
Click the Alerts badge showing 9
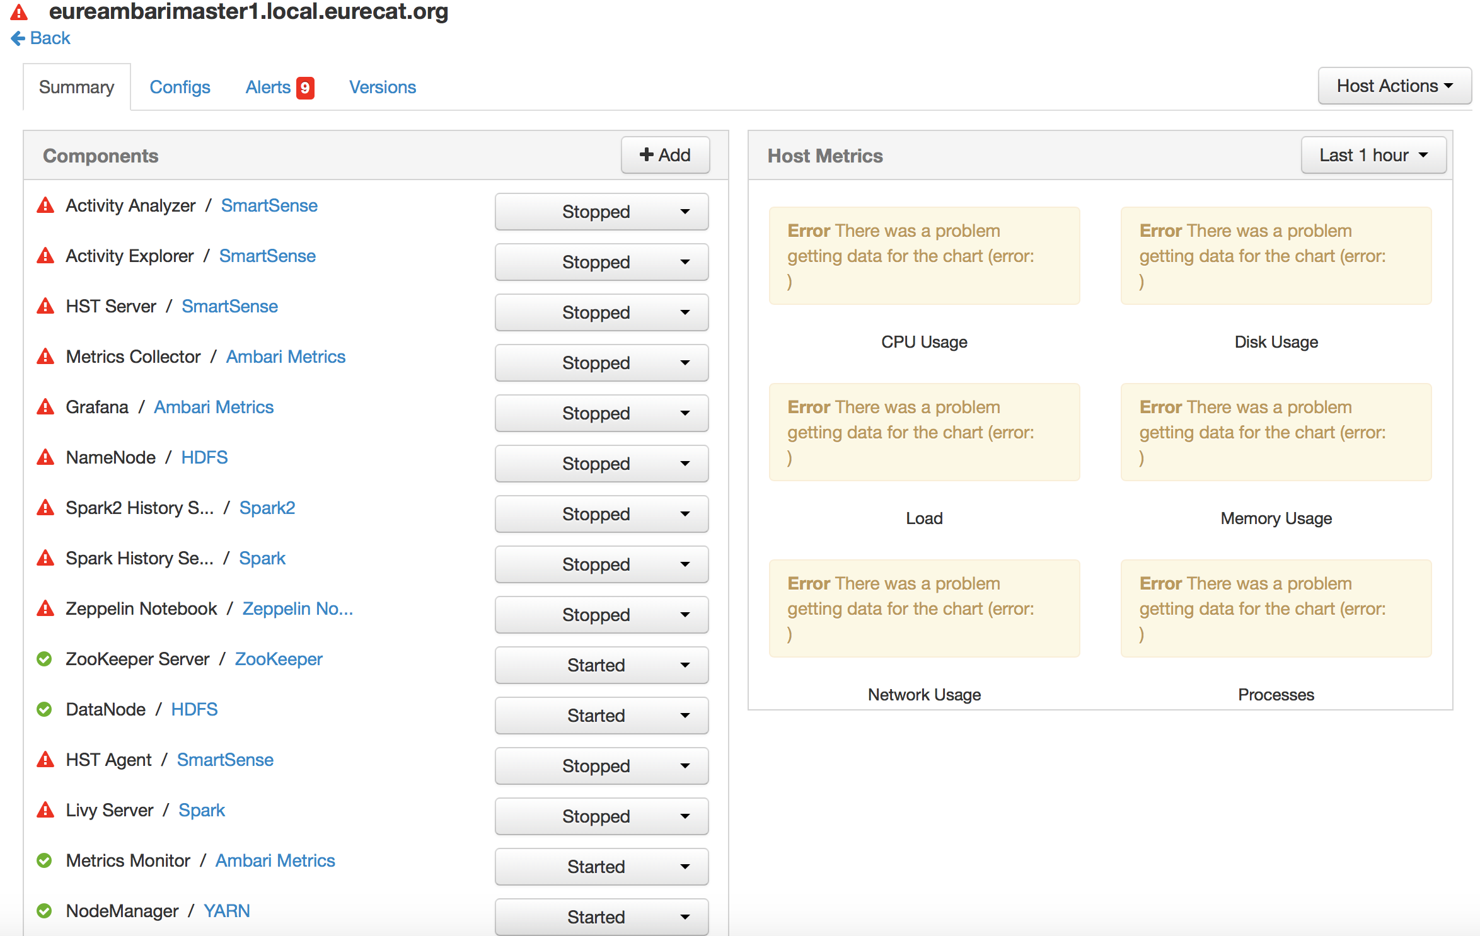[x=305, y=88]
